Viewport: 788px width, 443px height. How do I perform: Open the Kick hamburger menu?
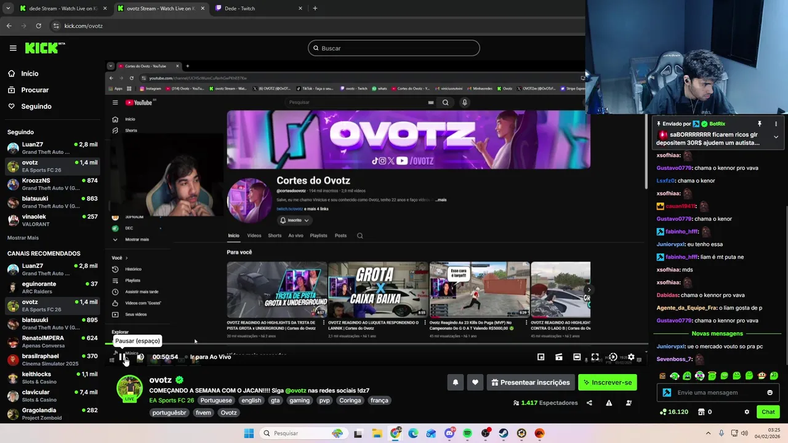point(13,48)
